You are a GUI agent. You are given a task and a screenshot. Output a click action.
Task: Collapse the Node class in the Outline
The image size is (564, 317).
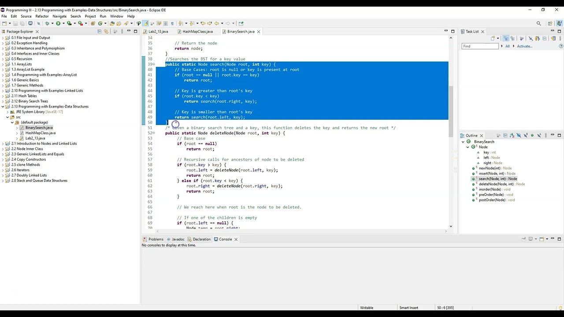click(x=468, y=147)
